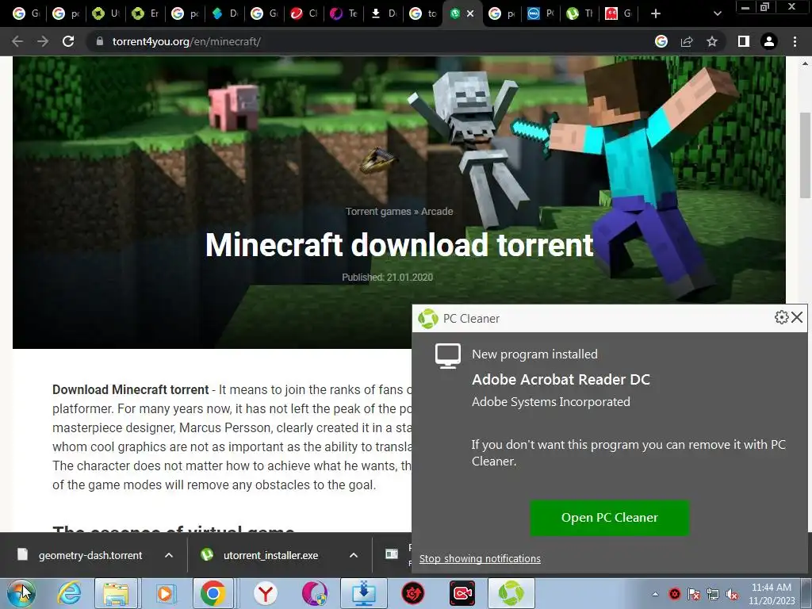Bookmark this page with the star icon

pyautogui.click(x=712, y=41)
